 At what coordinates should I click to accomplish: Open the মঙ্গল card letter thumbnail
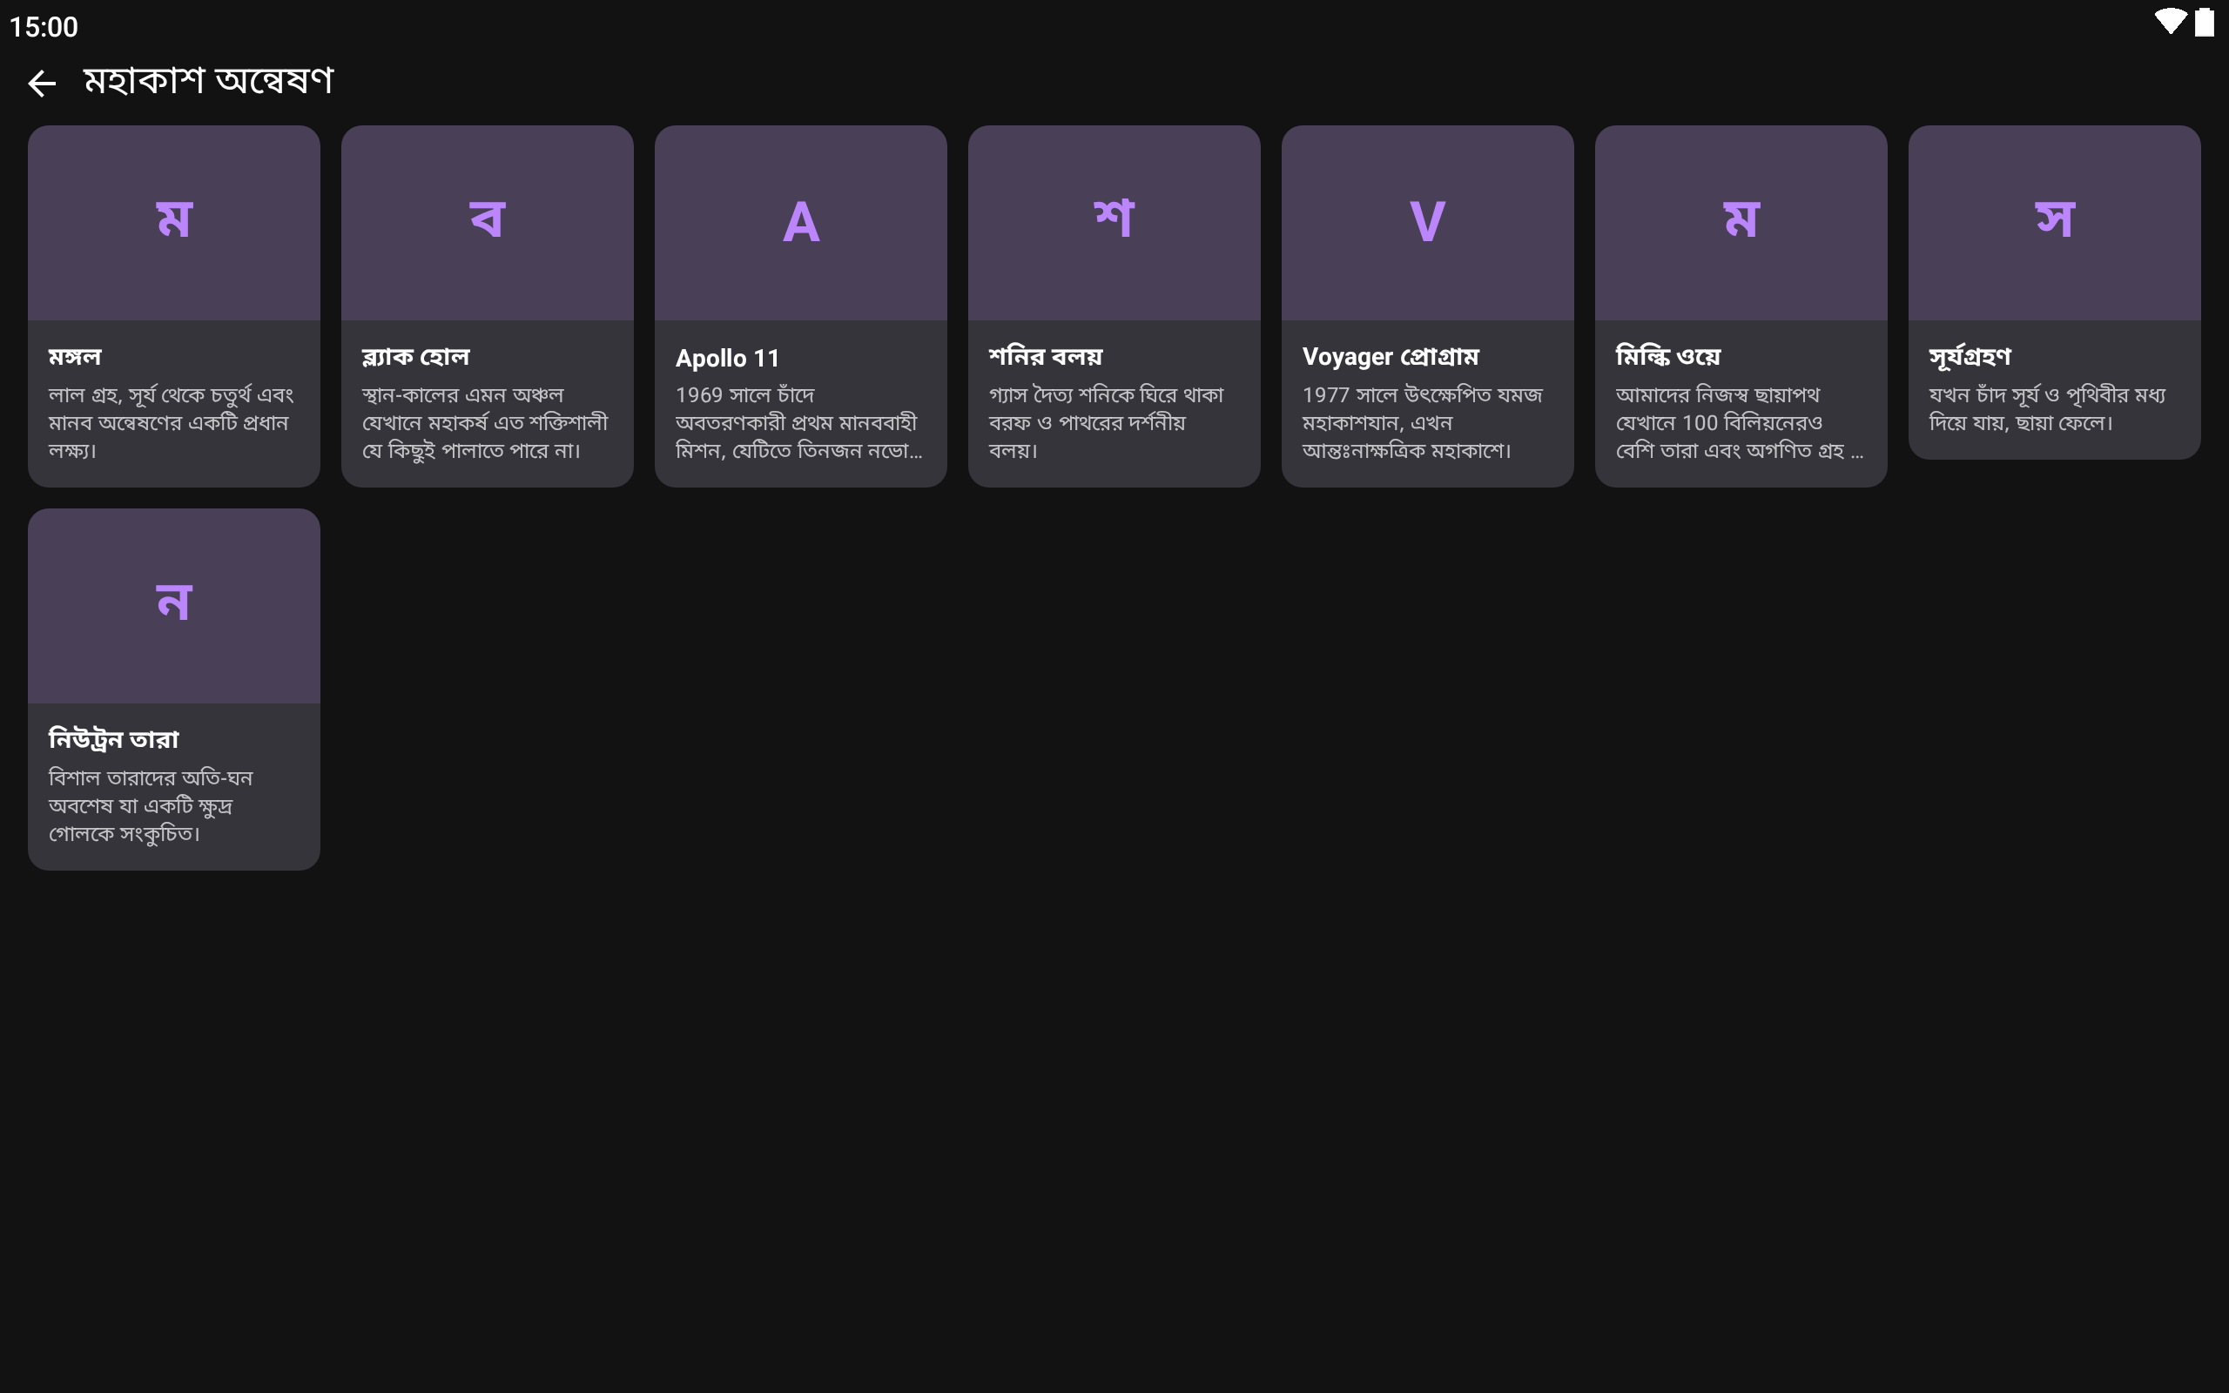click(x=174, y=222)
